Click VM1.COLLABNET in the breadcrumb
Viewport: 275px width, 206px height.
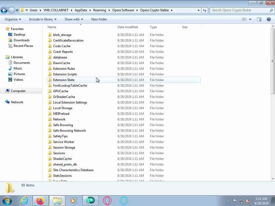[x=56, y=10]
